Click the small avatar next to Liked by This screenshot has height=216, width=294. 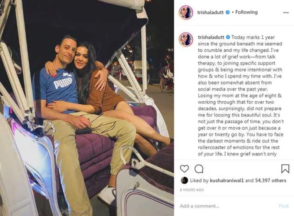coord(184,180)
